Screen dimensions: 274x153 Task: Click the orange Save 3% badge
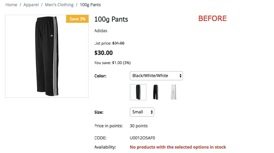77,19
